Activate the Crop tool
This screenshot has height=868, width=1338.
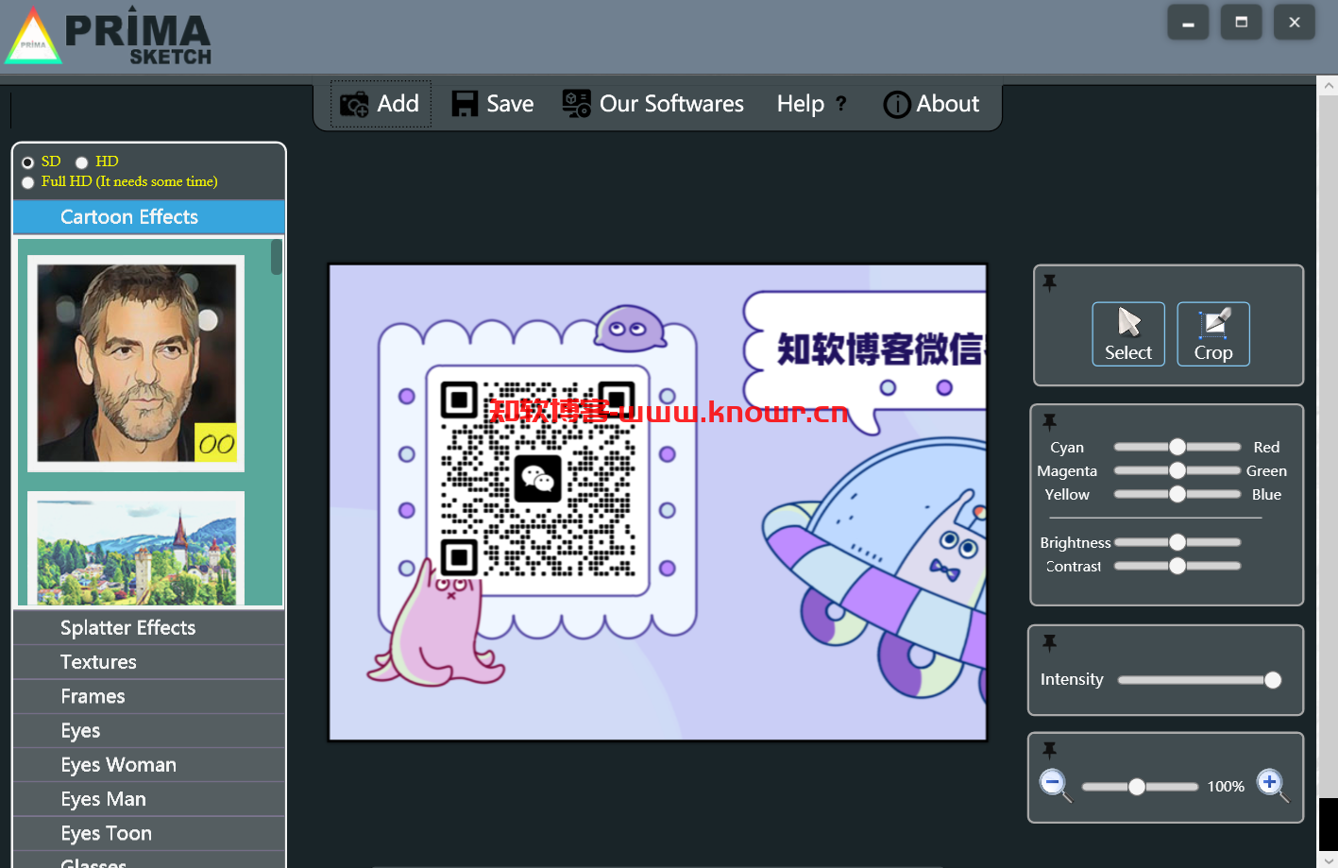1213,334
